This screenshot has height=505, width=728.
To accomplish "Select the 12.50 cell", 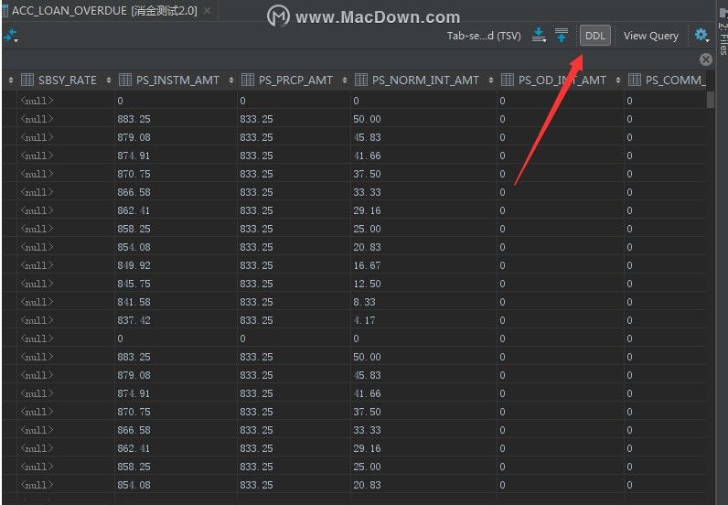I will point(423,284).
